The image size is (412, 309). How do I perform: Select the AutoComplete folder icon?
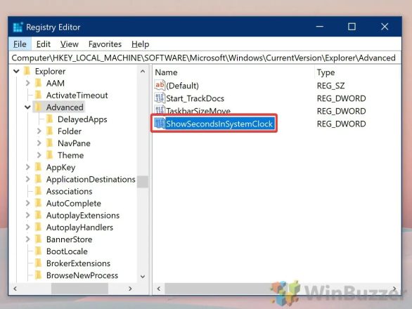pyautogui.click(x=39, y=203)
